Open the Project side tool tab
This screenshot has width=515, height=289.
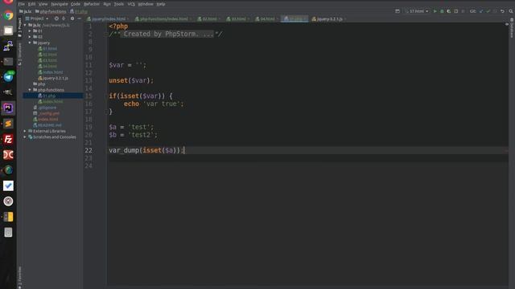(x=19, y=28)
